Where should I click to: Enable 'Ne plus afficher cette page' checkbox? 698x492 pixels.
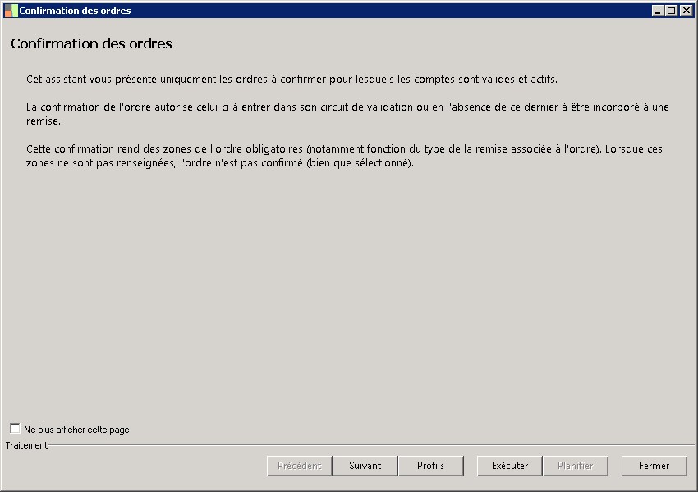click(x=15, y=428)
